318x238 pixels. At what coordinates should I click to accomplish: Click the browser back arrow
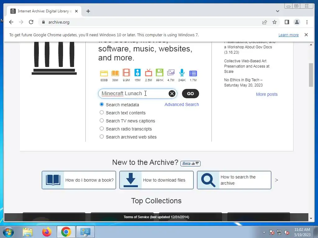(11, 22)
